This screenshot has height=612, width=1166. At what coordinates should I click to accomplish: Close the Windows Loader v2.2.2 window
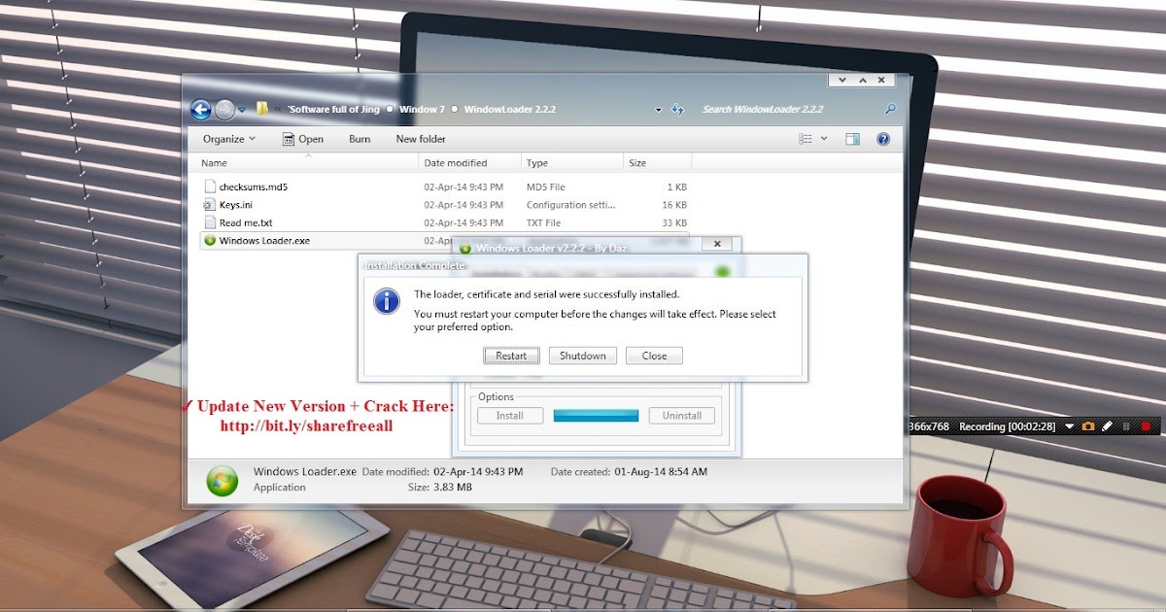click(717, 244)
